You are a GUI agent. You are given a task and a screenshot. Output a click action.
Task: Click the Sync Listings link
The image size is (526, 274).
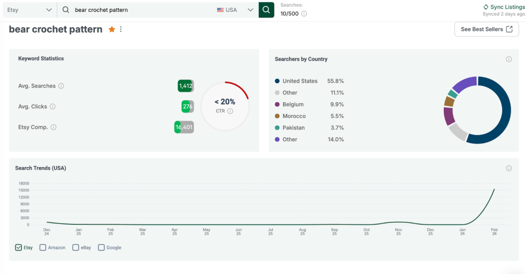(503, 7)
